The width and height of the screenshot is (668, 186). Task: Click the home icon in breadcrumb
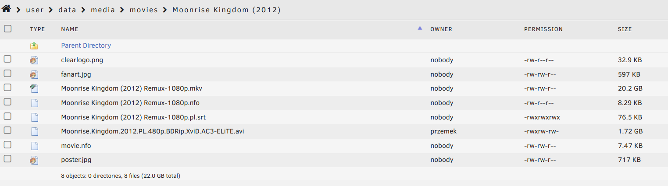[6, 9]
